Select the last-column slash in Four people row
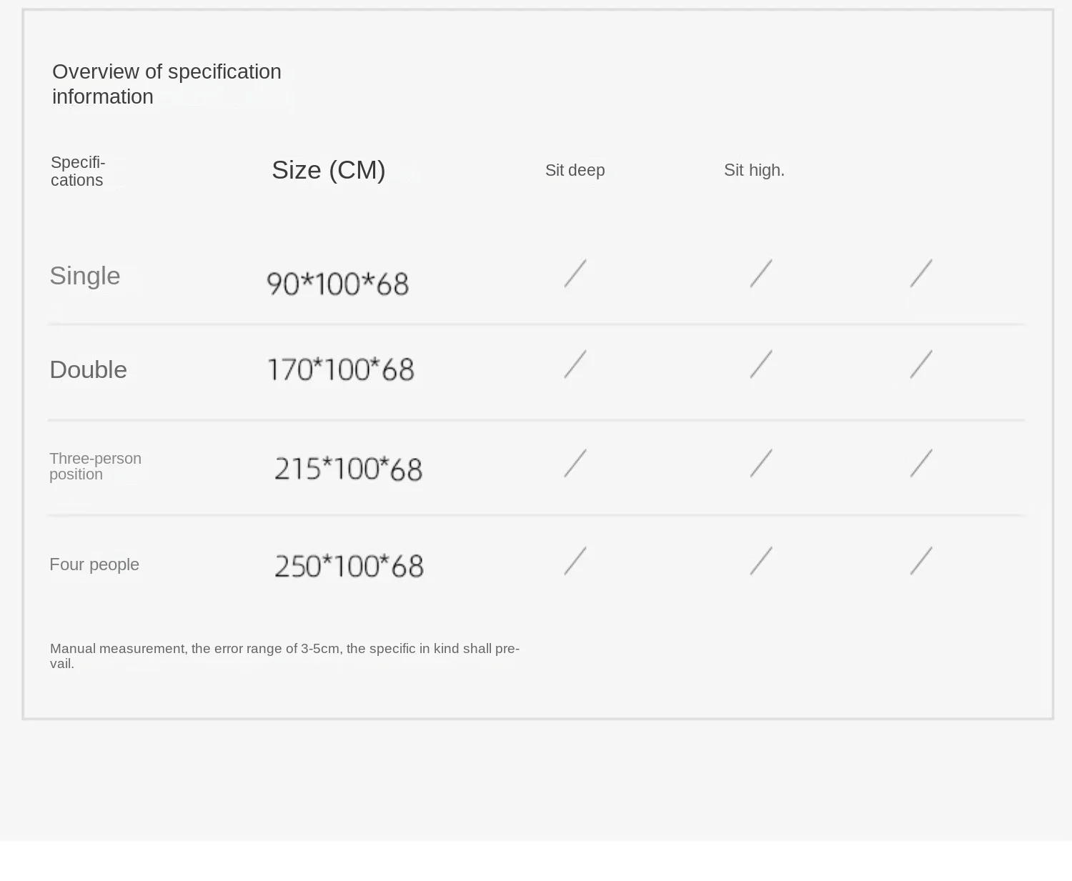The image size is (1072, 881). click(921, 561)
